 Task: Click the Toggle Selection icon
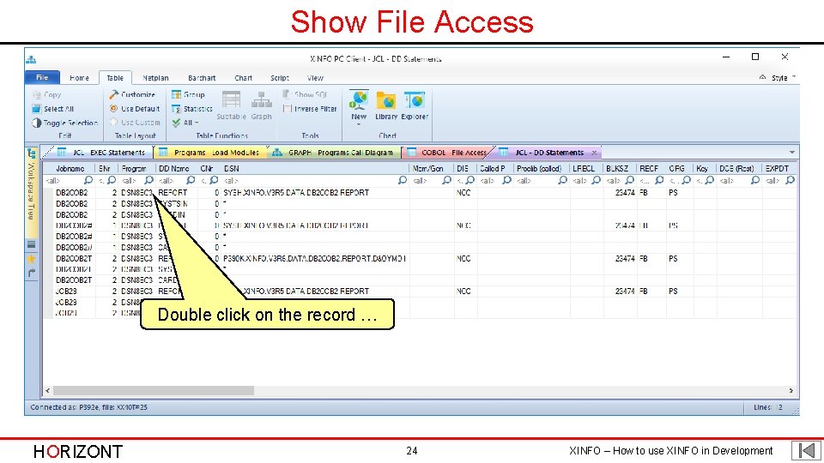tap(36, 123)
